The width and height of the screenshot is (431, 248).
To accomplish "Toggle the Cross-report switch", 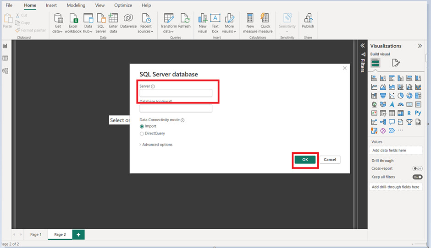I will (417, 168).
